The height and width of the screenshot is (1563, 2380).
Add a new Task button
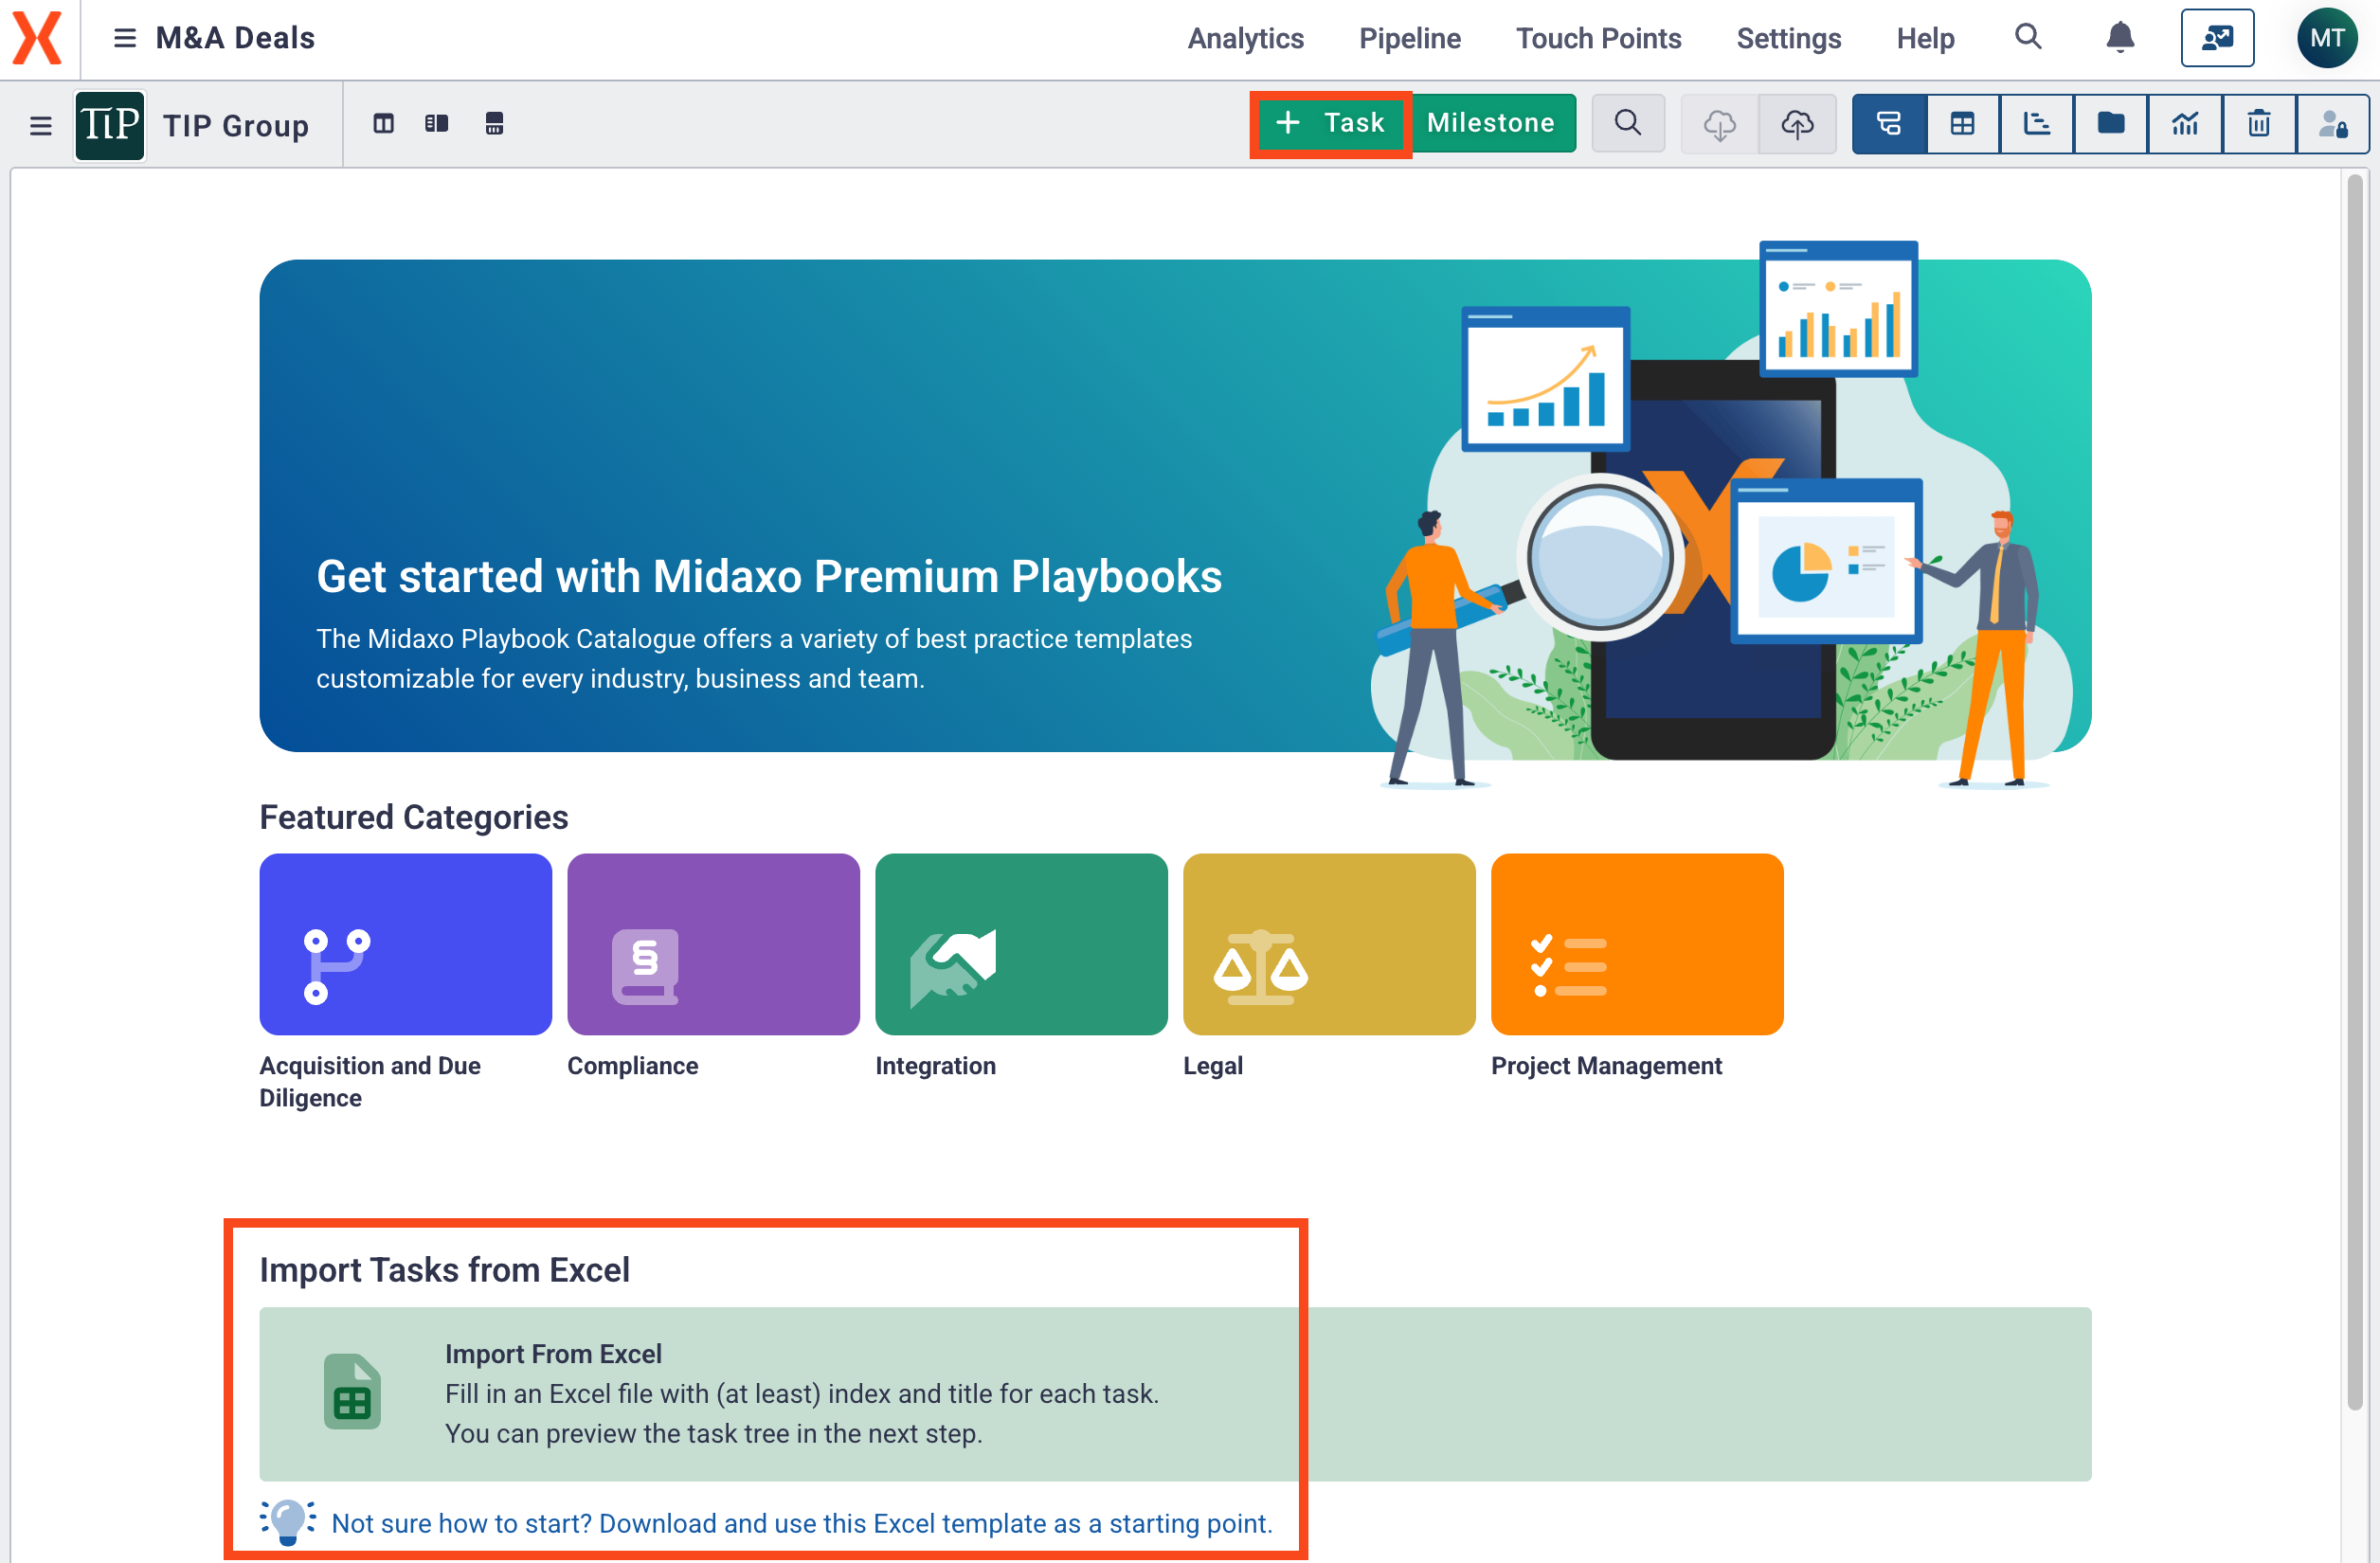coord(1331,124)
